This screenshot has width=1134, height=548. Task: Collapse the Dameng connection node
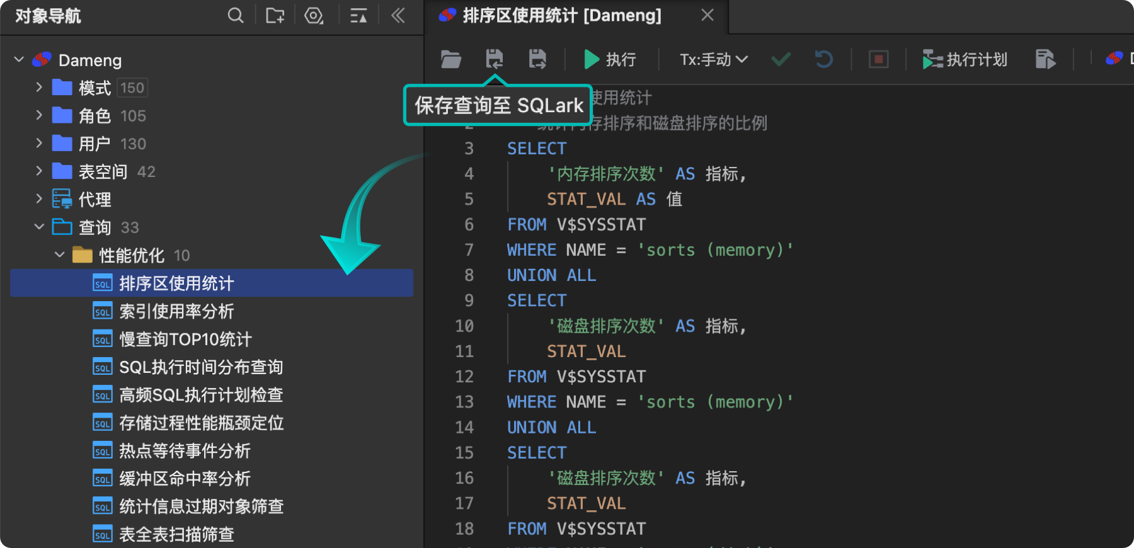19,60
